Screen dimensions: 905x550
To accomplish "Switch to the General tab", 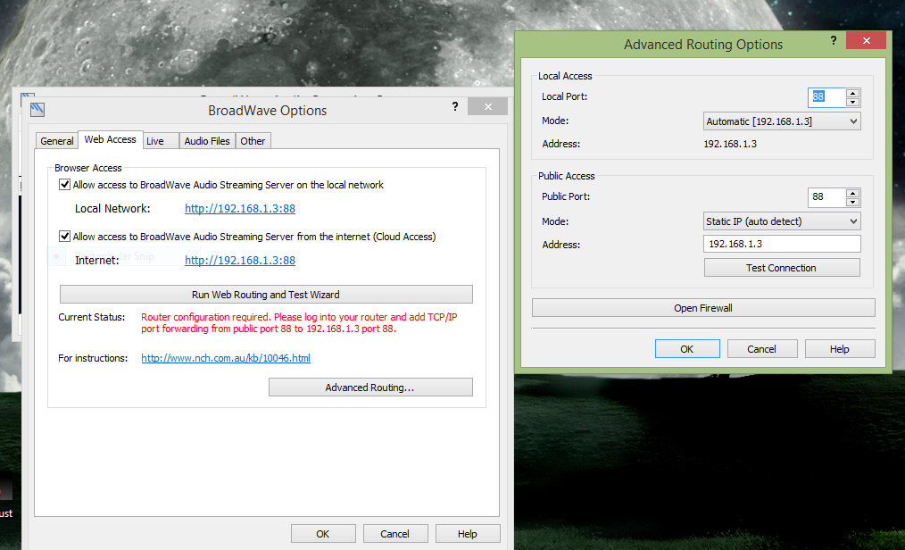I will [x=56, y=141].
